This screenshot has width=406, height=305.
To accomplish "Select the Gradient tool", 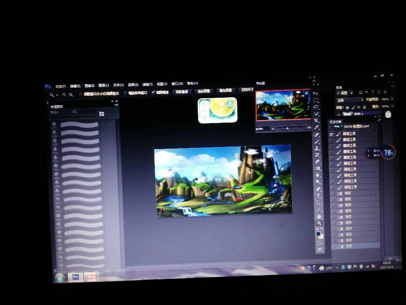I will tap(318, 169).
